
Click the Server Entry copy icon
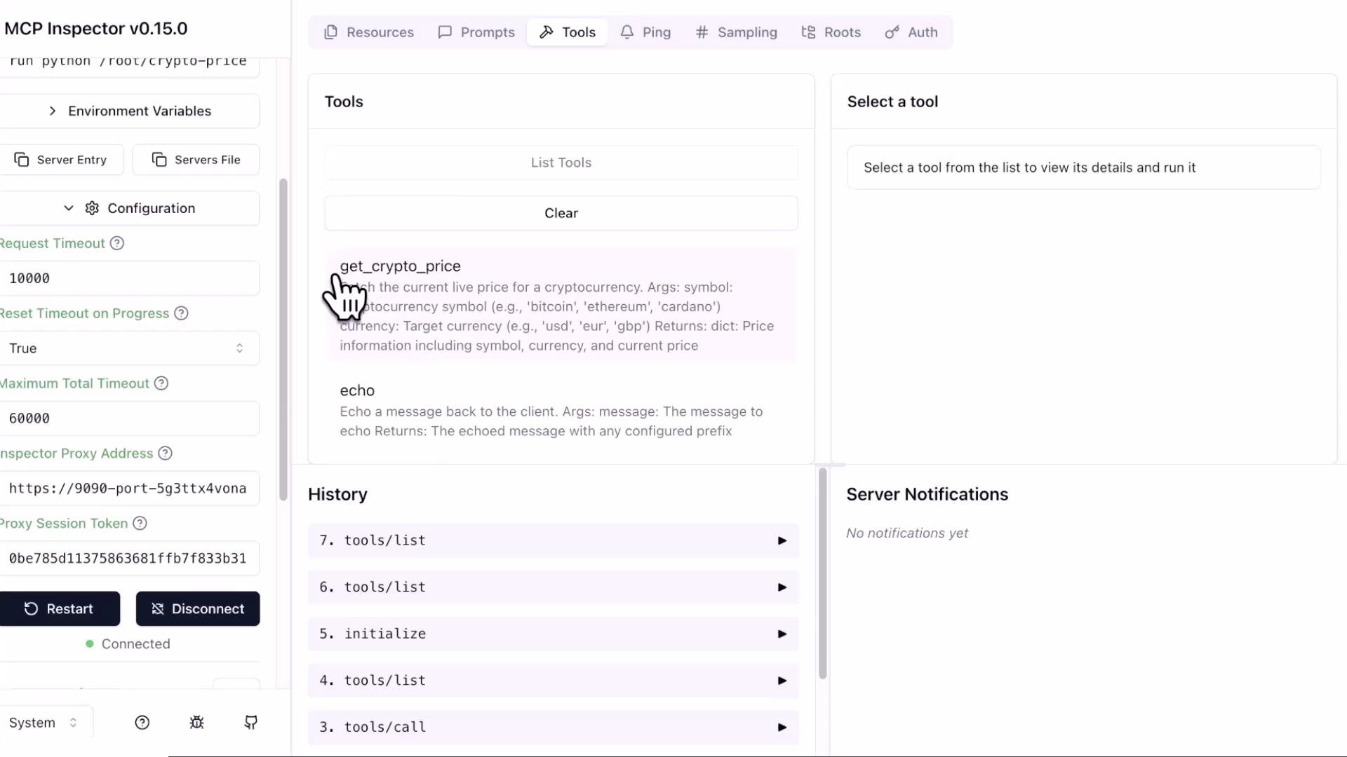coord(22,160)
